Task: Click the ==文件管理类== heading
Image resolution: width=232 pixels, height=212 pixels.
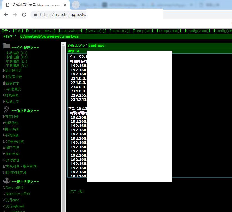Action: pyautogui.click(x=25, y=48)
